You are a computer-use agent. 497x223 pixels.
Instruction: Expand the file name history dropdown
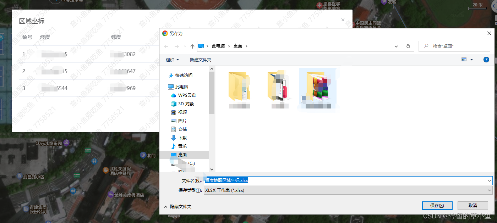point(490,180)
